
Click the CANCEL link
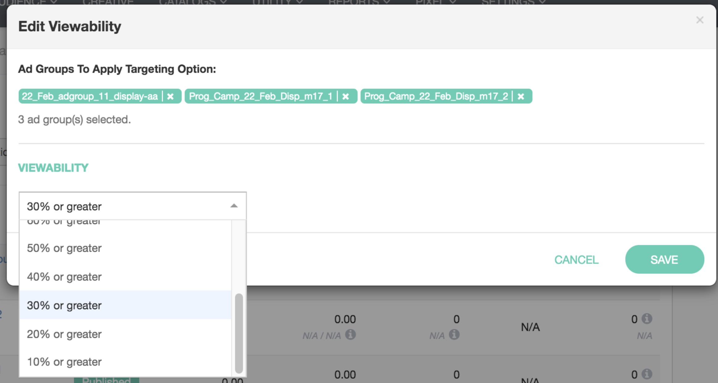coord(576,260)
